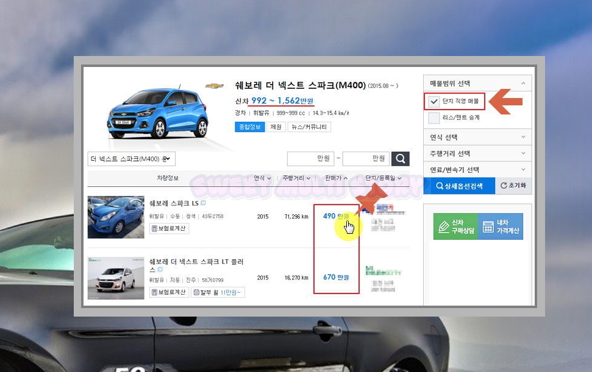Viewport: 592px width, 372px height.
Task: Click the 초기화 reset button
Action: 513,186
